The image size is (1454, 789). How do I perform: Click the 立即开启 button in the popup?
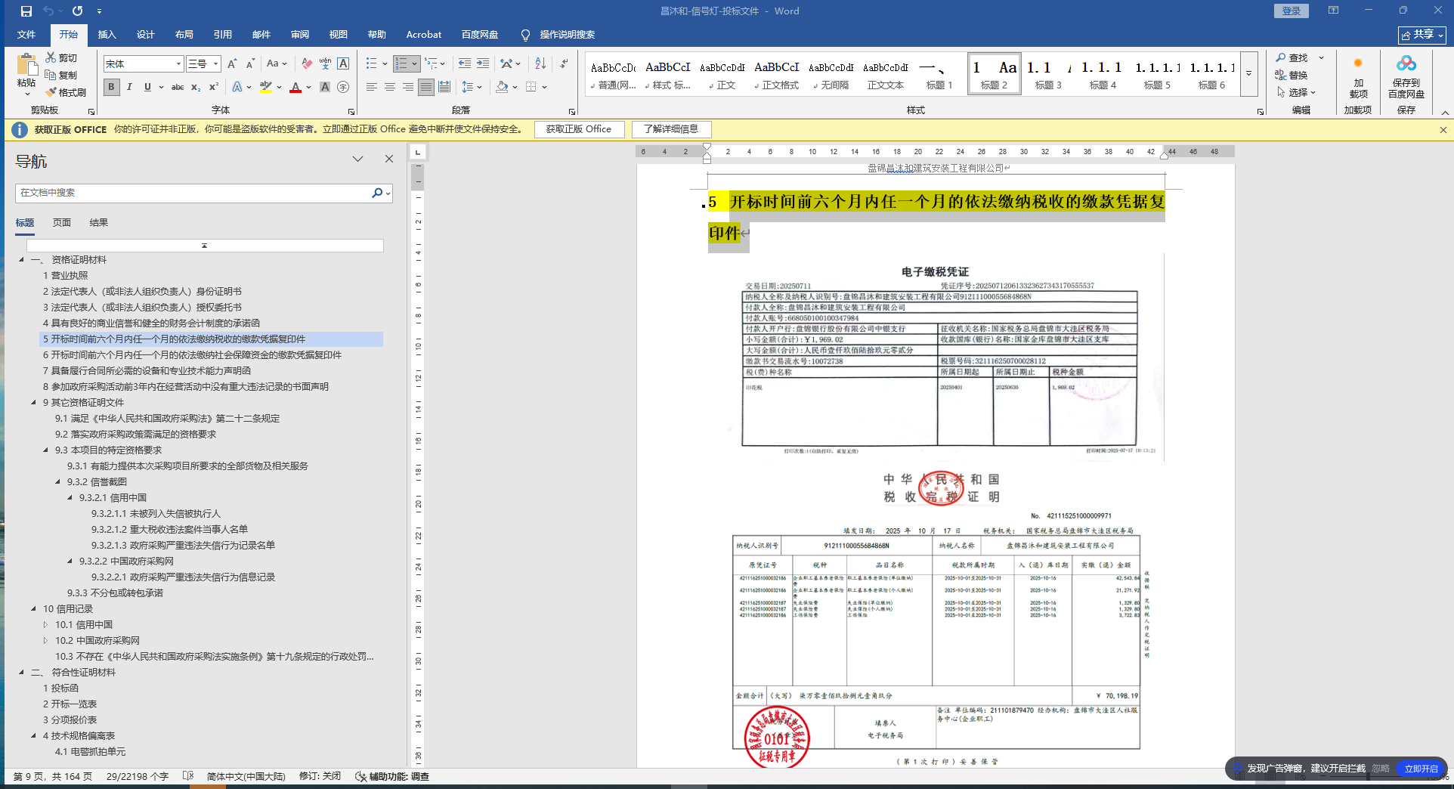1421,769
